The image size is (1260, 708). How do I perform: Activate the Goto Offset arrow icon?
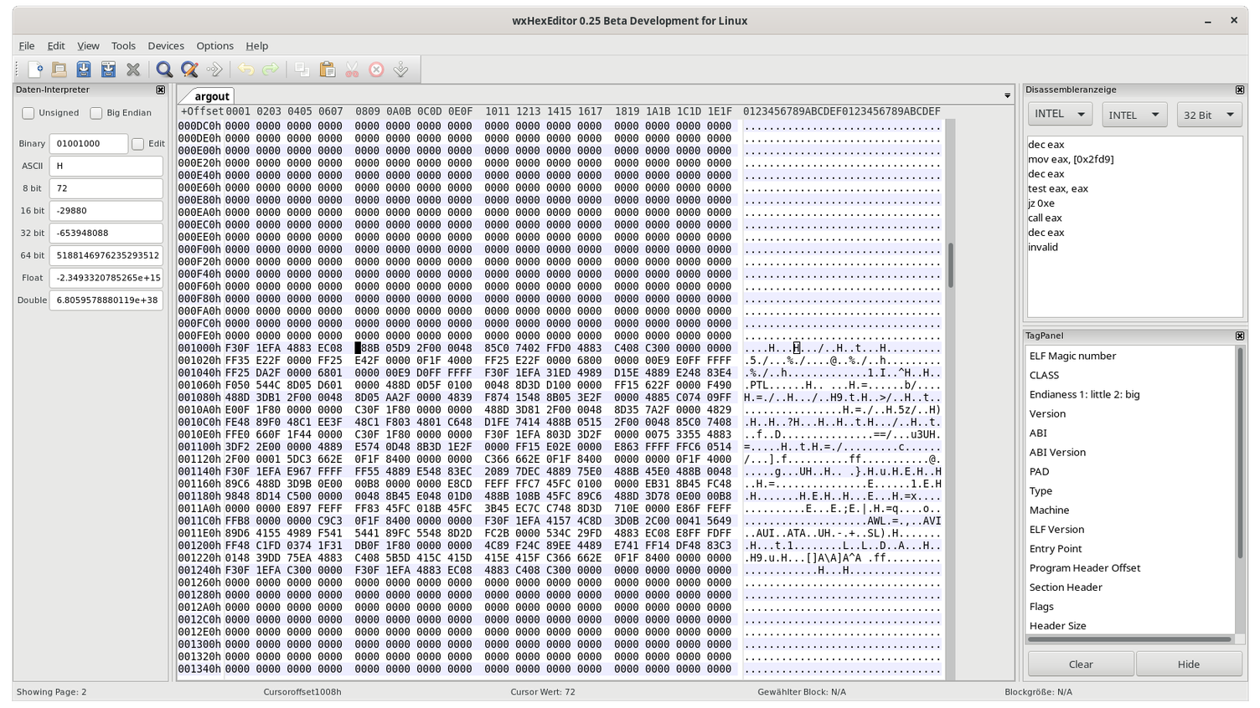pyautogui.click(x=214, y=69)
